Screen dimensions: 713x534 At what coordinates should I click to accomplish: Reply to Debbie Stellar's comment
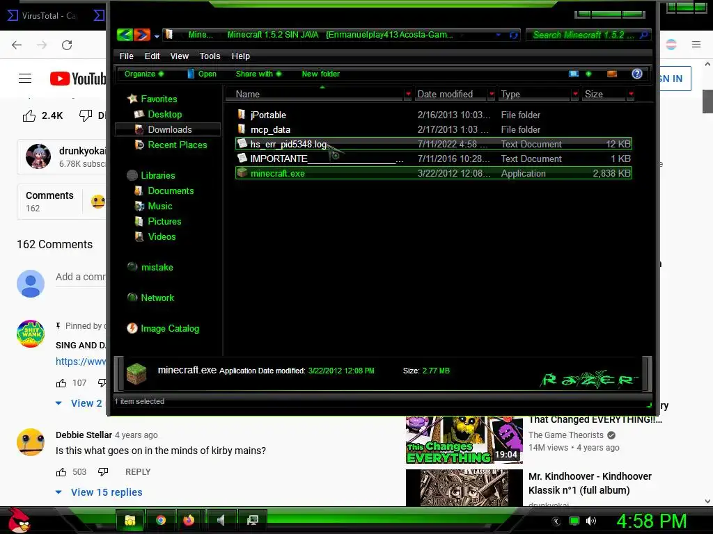tap(138, 472)
